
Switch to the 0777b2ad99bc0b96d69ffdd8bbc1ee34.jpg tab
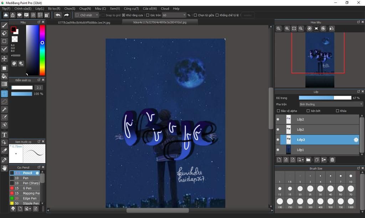(84, 22)
